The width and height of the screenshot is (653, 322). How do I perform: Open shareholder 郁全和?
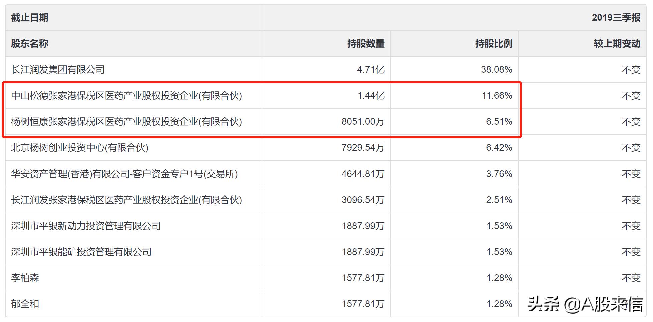point(25,304)
